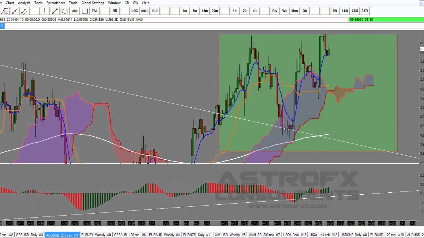Click the LOC toolbar button
This screenshot has height=238, width=424.
pyautogui.click(x=134, y=11)
